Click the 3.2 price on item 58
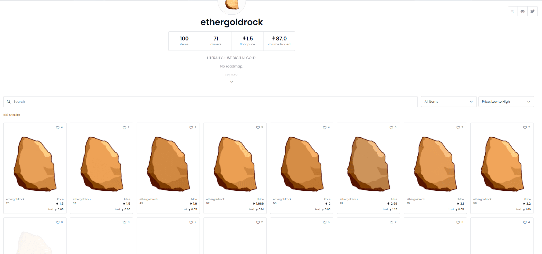 (527, 204)
